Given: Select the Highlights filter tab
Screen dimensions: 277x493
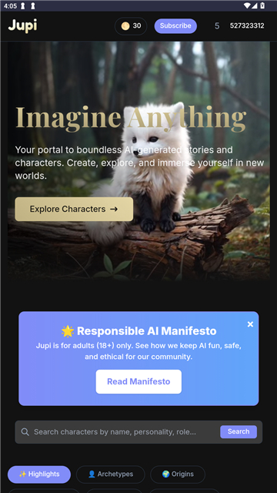Looking at the screenshot, I should pos(39,475).
